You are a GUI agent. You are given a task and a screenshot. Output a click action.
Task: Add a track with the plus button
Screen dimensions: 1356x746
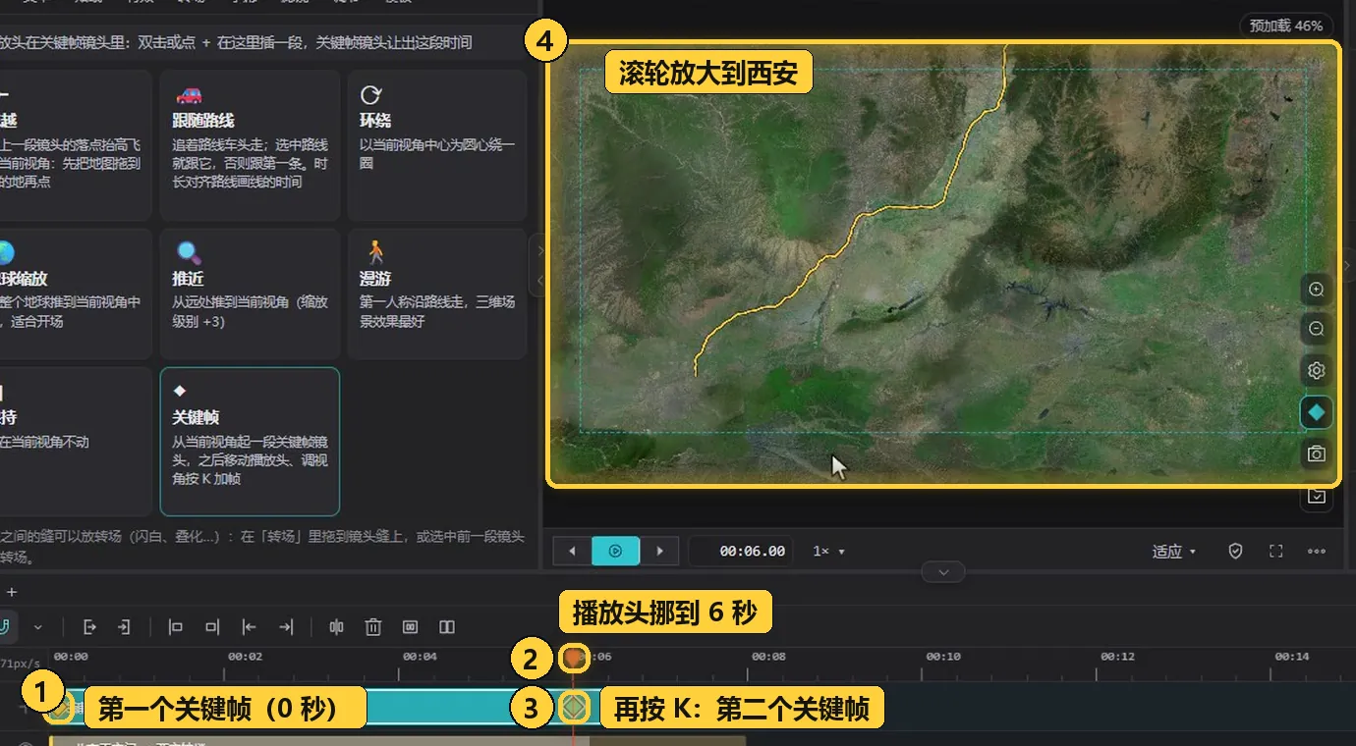click(12, 592)
